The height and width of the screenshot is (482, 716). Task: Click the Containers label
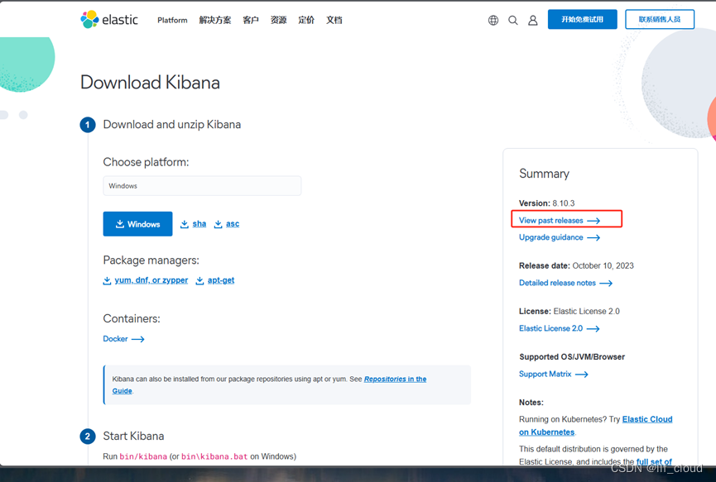(132, 318)
